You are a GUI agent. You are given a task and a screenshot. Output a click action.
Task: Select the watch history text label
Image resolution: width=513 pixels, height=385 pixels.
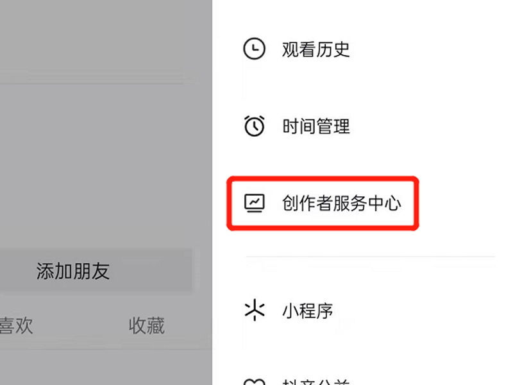[x=315, y=49]
